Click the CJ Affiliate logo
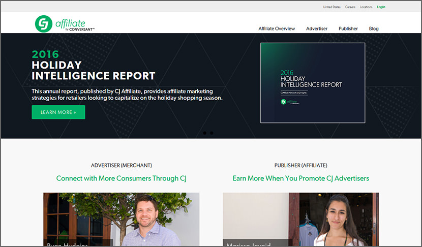Image resolution: width=422 pixels, height=247 pixels. click(65, 24)
